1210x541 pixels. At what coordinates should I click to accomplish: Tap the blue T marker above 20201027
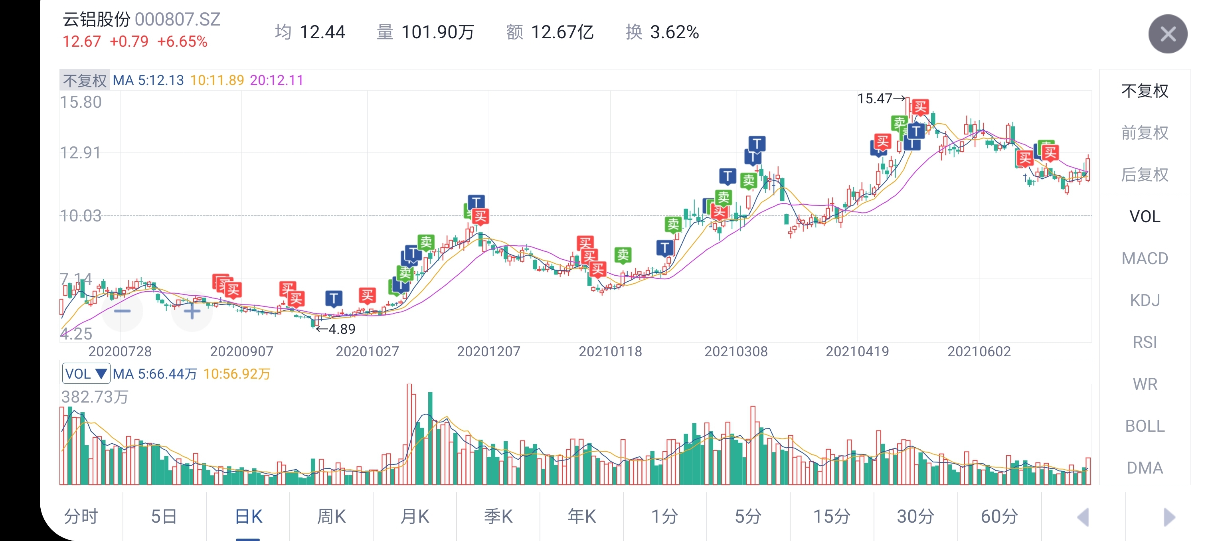click(x=334, y=298)
